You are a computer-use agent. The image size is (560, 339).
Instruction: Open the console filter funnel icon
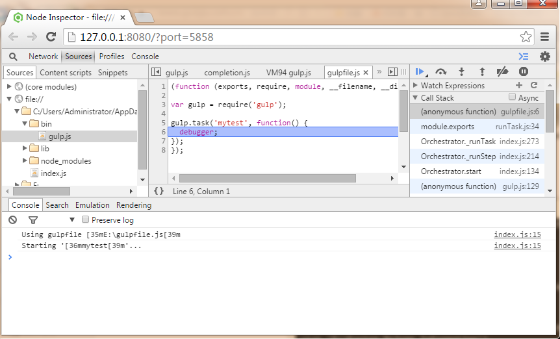coord(33,220)
